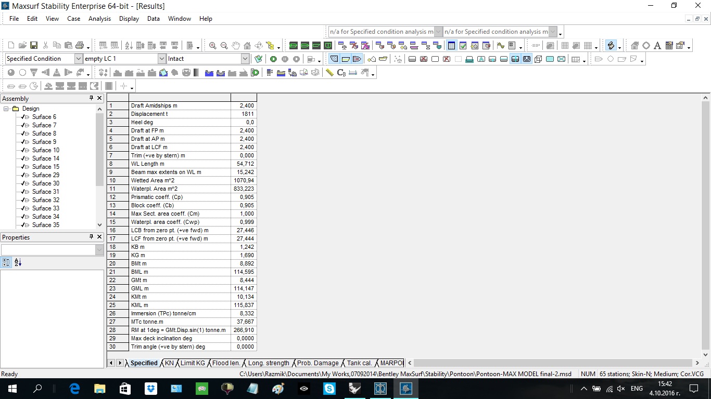Click the horizontal scrollbar at bottom of results
This screenshot has height=399, width=711.
552,363
